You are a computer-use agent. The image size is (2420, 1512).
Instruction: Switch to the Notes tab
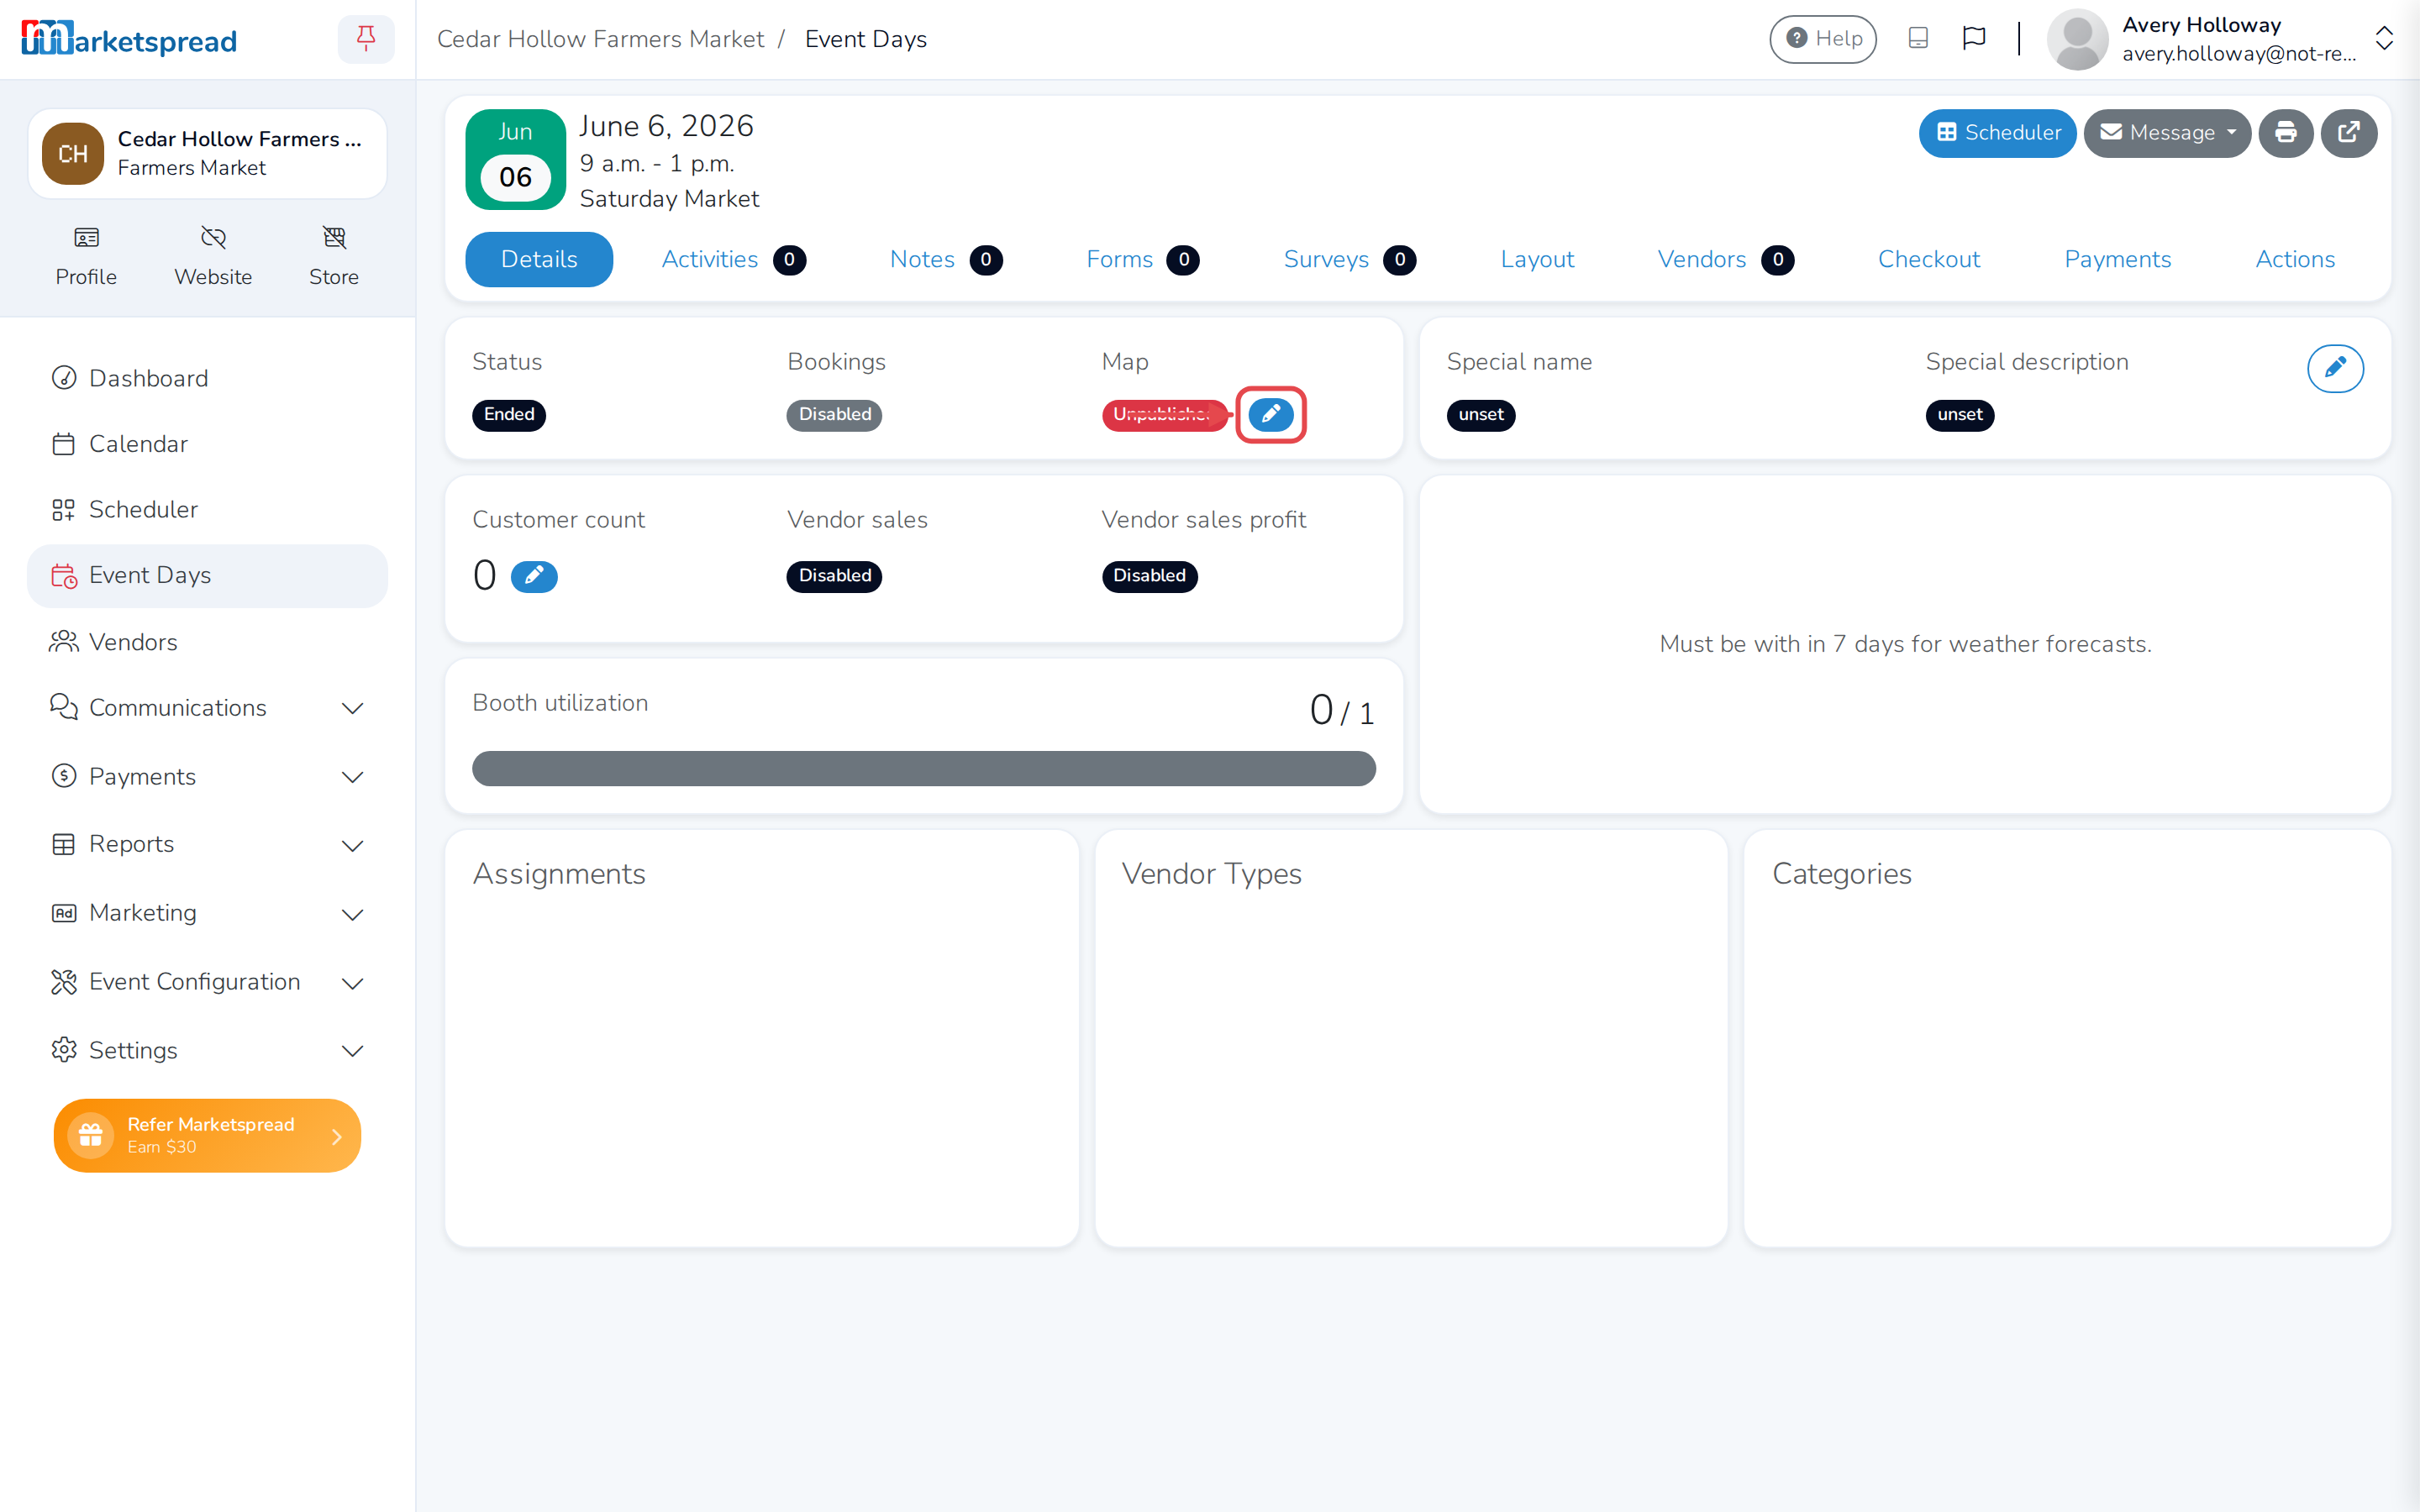(945, 260)
